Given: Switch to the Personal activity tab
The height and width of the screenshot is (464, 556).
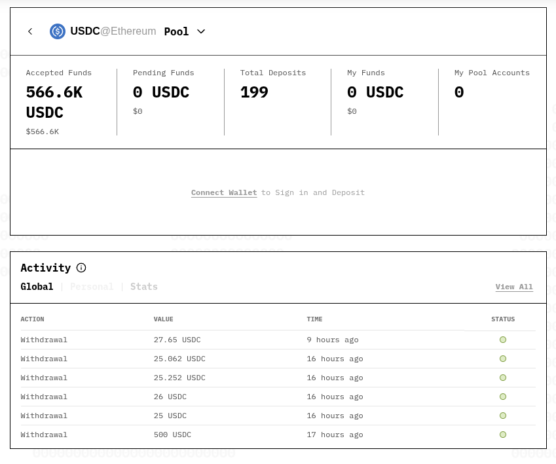Looking at the screenshot, I should click(92, 287).
